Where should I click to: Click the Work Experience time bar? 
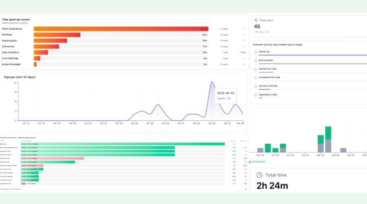pyautogui.click(x=121, y=29)
